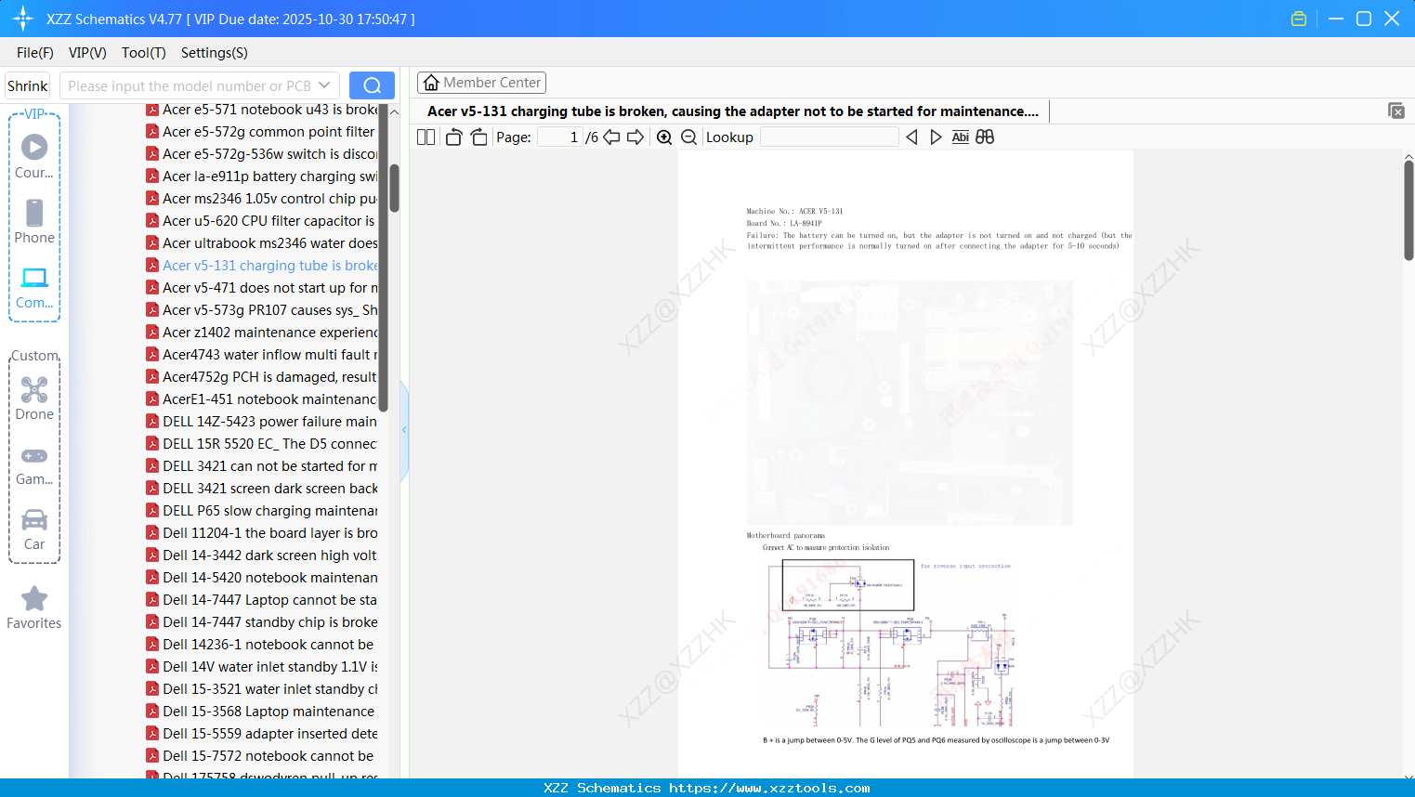Rotate the page clockwise
The image size is (1415, 797).
coord(479,137)
